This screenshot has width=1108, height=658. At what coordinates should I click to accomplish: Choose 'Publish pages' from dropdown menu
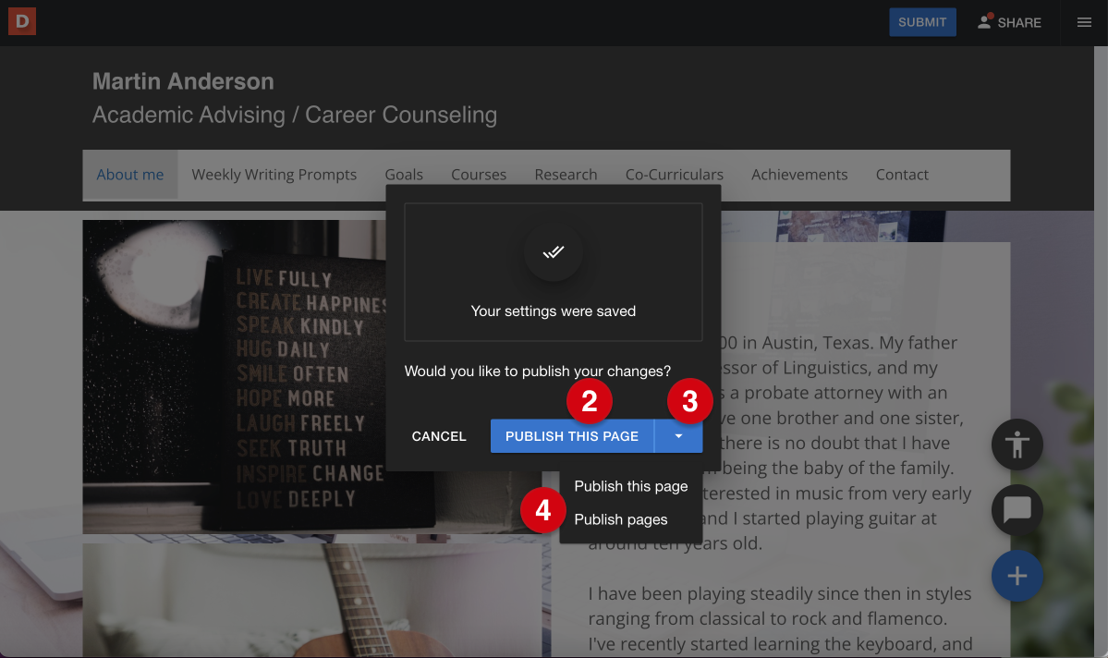[620, 519]
